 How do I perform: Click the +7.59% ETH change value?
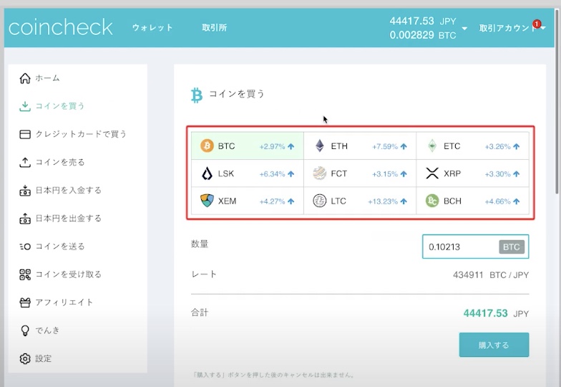[385, 146]
